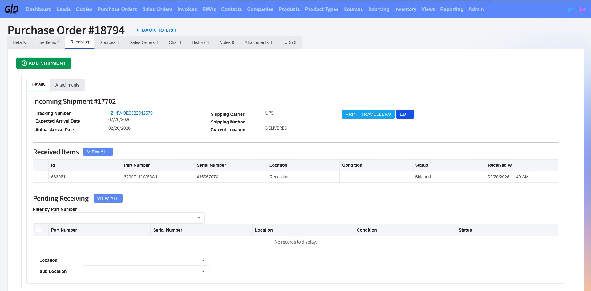The height and width of the screenshot is (291, 591).
Task: Click the Print Travellers button
Action: click(368, 114)
